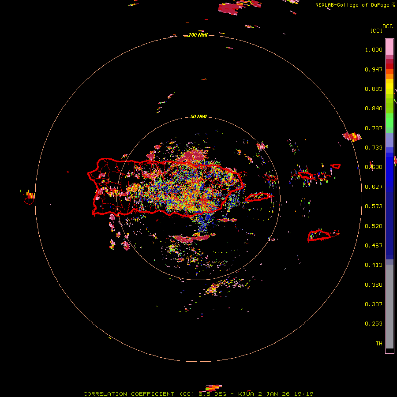Pick the light pink swatch atop the color bar
Image resolution: width=397 pixels, height=397 pixels.
pos(390,47)
